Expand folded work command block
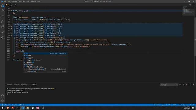Screen dimensions: 196x110 click(x=11, y=27)
